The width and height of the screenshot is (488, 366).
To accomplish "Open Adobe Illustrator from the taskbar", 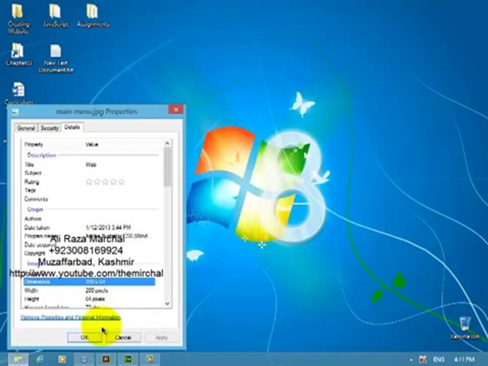I will point(106,359).
